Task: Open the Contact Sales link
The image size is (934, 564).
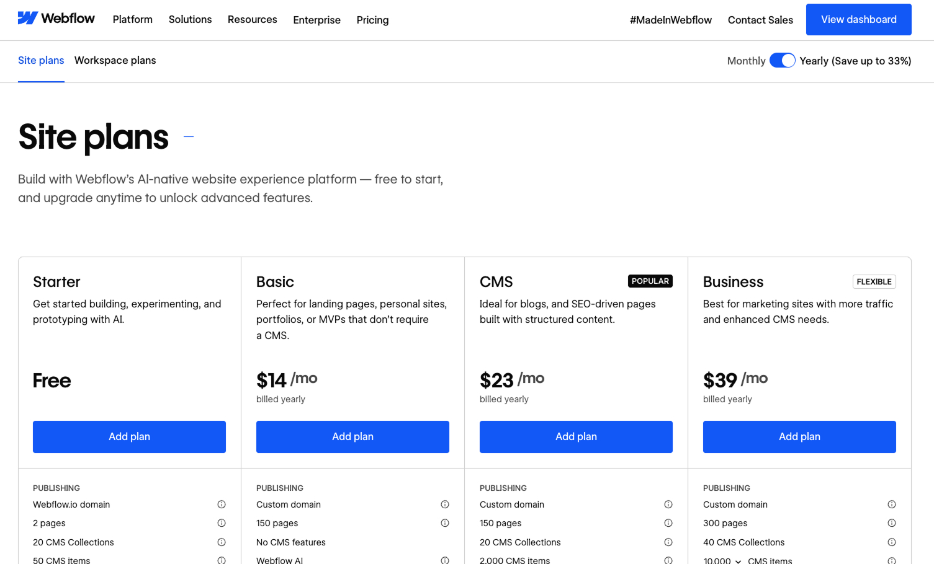Action: [760, 20]
